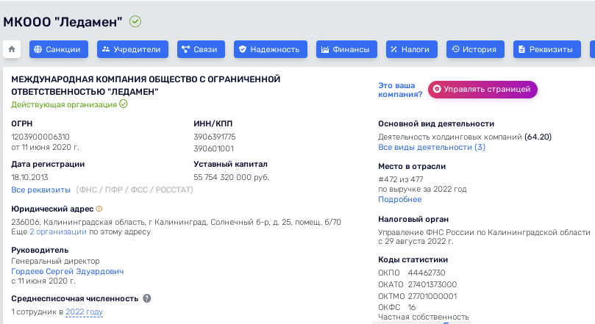Open the Санкции tab
The height and width of the screenshot is (324, 595).
coord(60,49)
